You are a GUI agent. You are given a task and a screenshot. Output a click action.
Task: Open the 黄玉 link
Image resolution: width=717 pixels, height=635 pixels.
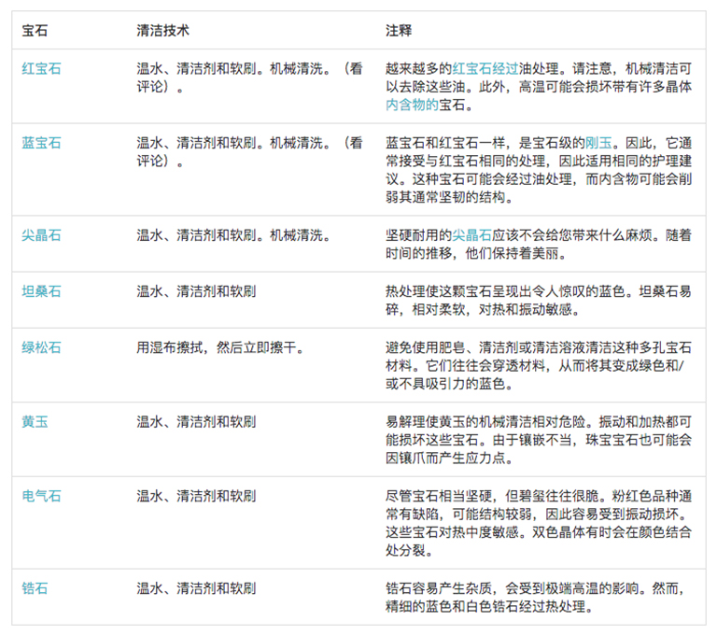[35, 421]
